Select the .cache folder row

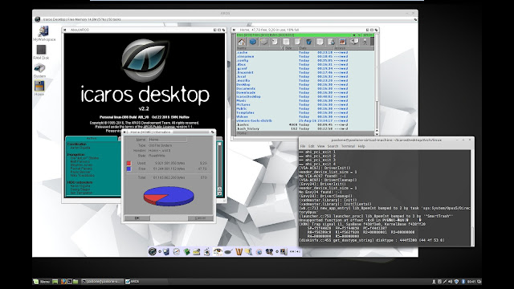click(x=305, y=52)
